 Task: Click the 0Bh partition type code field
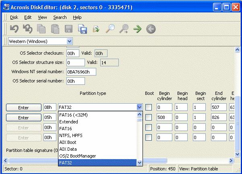[x=50, y=107]
